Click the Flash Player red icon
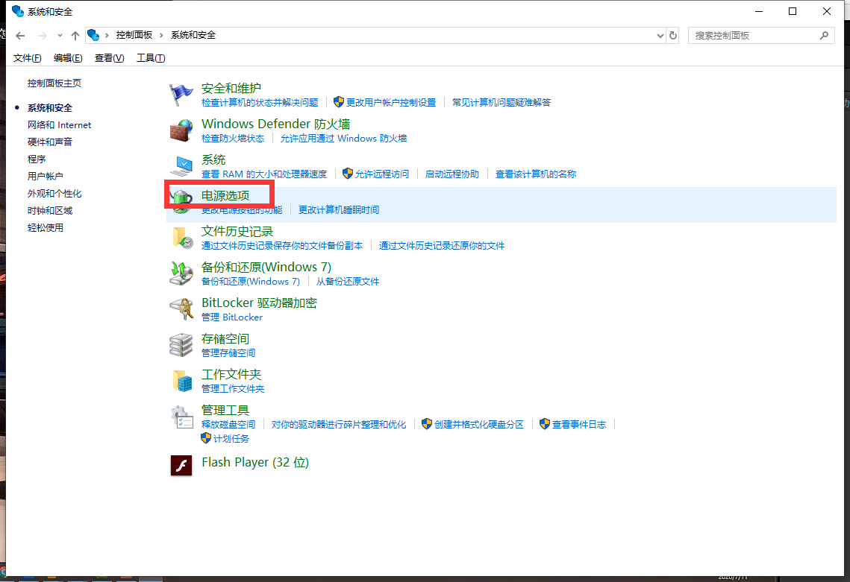 pyautogui.click(x=181, y=465)
